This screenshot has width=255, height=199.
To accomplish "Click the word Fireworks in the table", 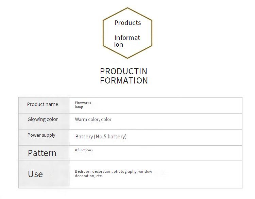I will pyautogui.click(x=83, y=103).
